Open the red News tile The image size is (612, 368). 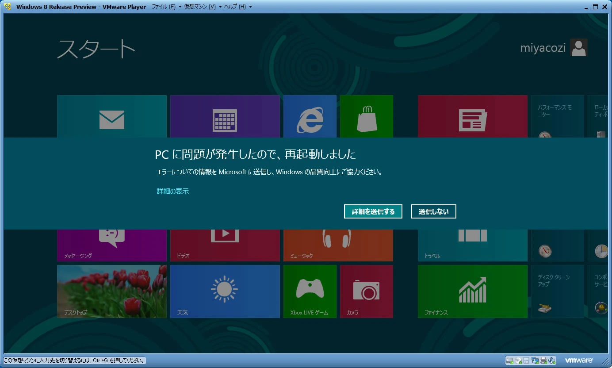click(x=473, y=116)
